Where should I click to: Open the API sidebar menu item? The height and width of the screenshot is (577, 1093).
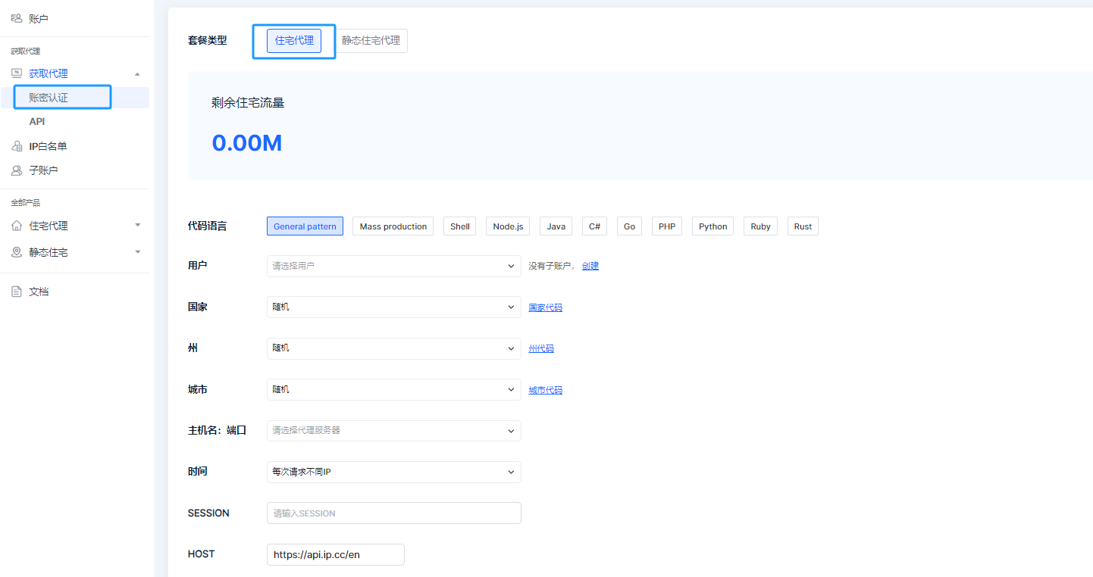pos(37,121)
